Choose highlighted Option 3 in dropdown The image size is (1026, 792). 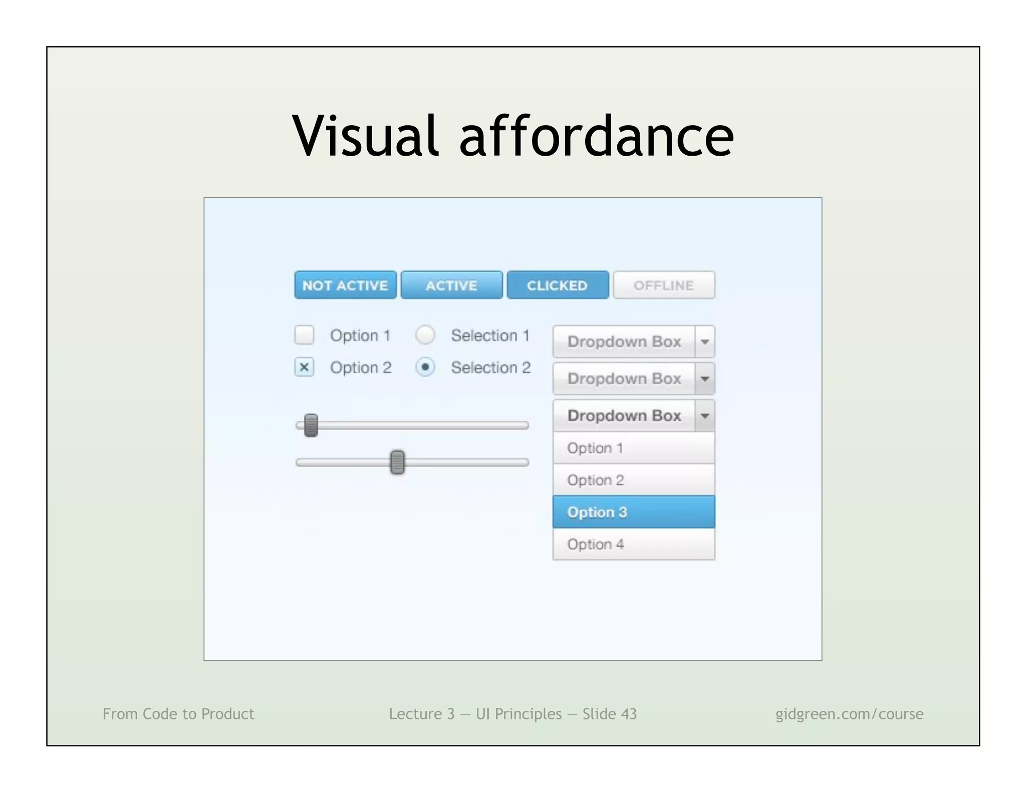(634, 512)
